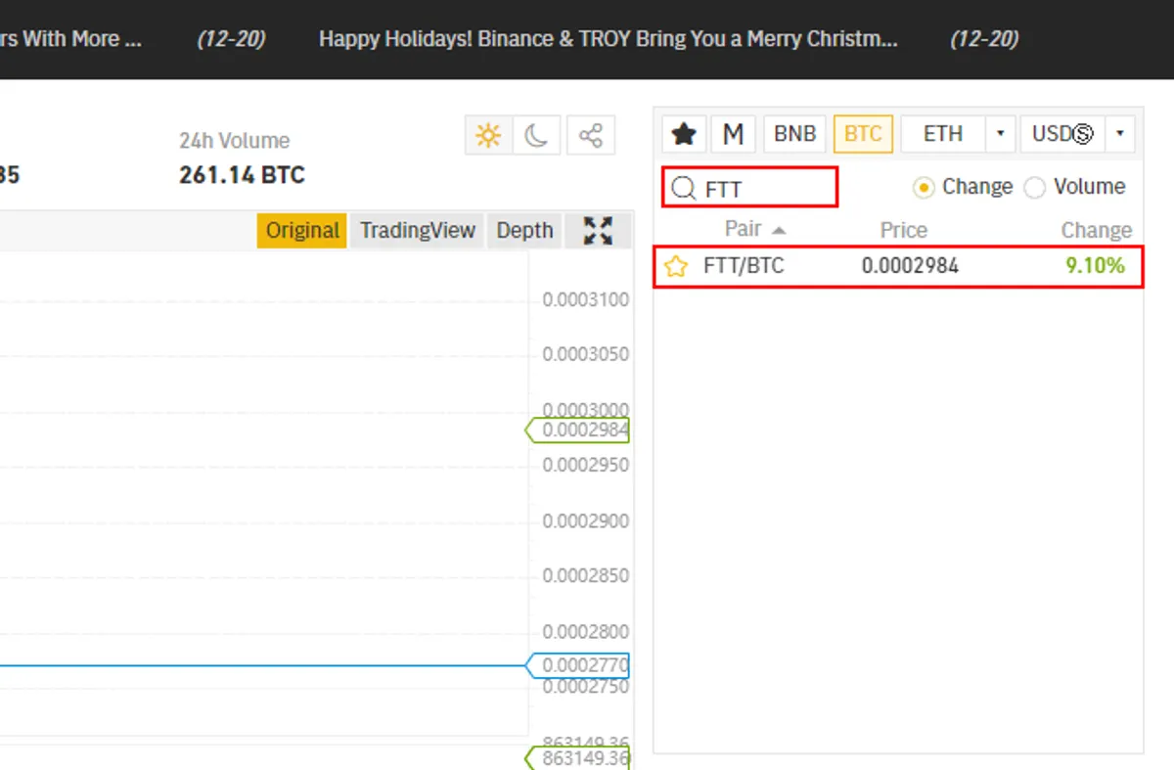Sort list by Pair column arrow
The width and height of the screenshot is (1174, 770).
click(779, 231)
